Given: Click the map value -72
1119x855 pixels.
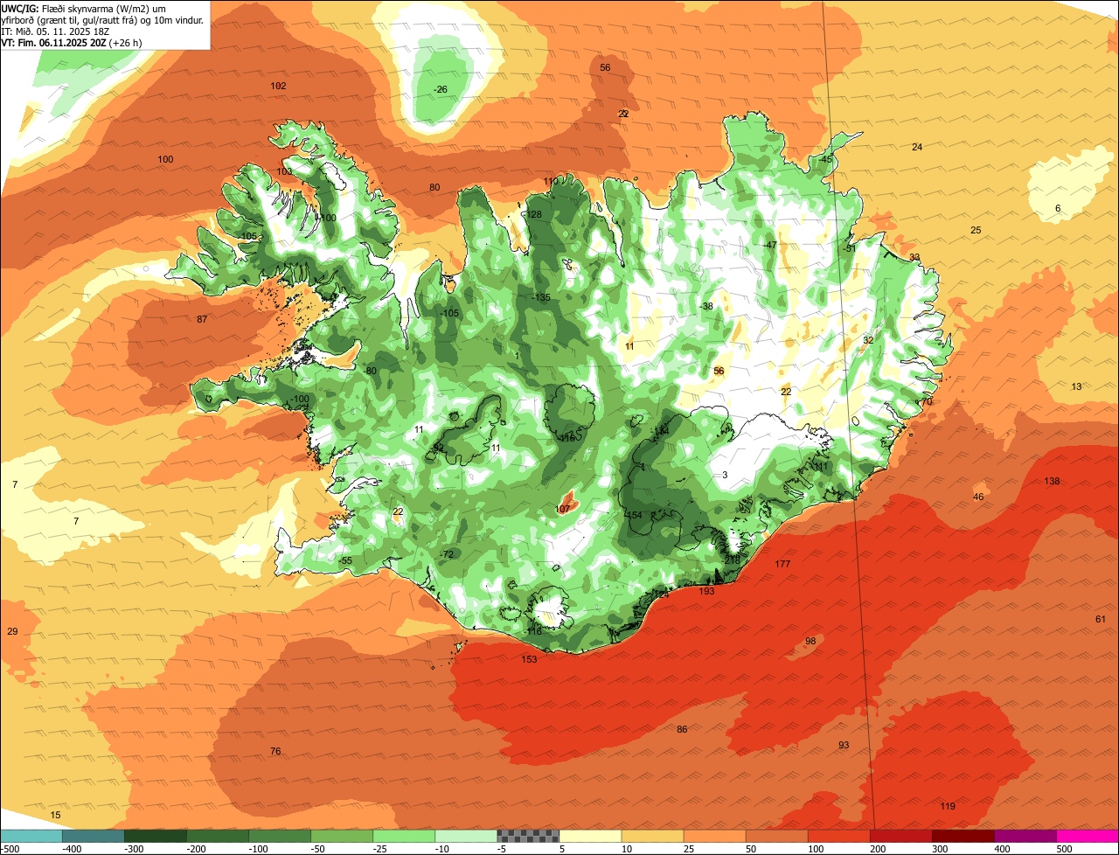Looking at the screenshot, I should pos(448,554).
